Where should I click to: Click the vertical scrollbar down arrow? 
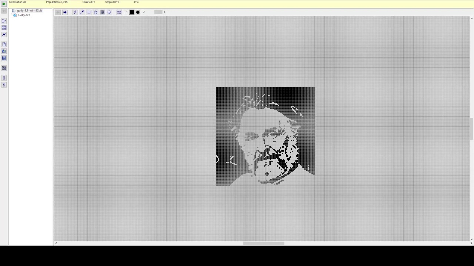471,239
